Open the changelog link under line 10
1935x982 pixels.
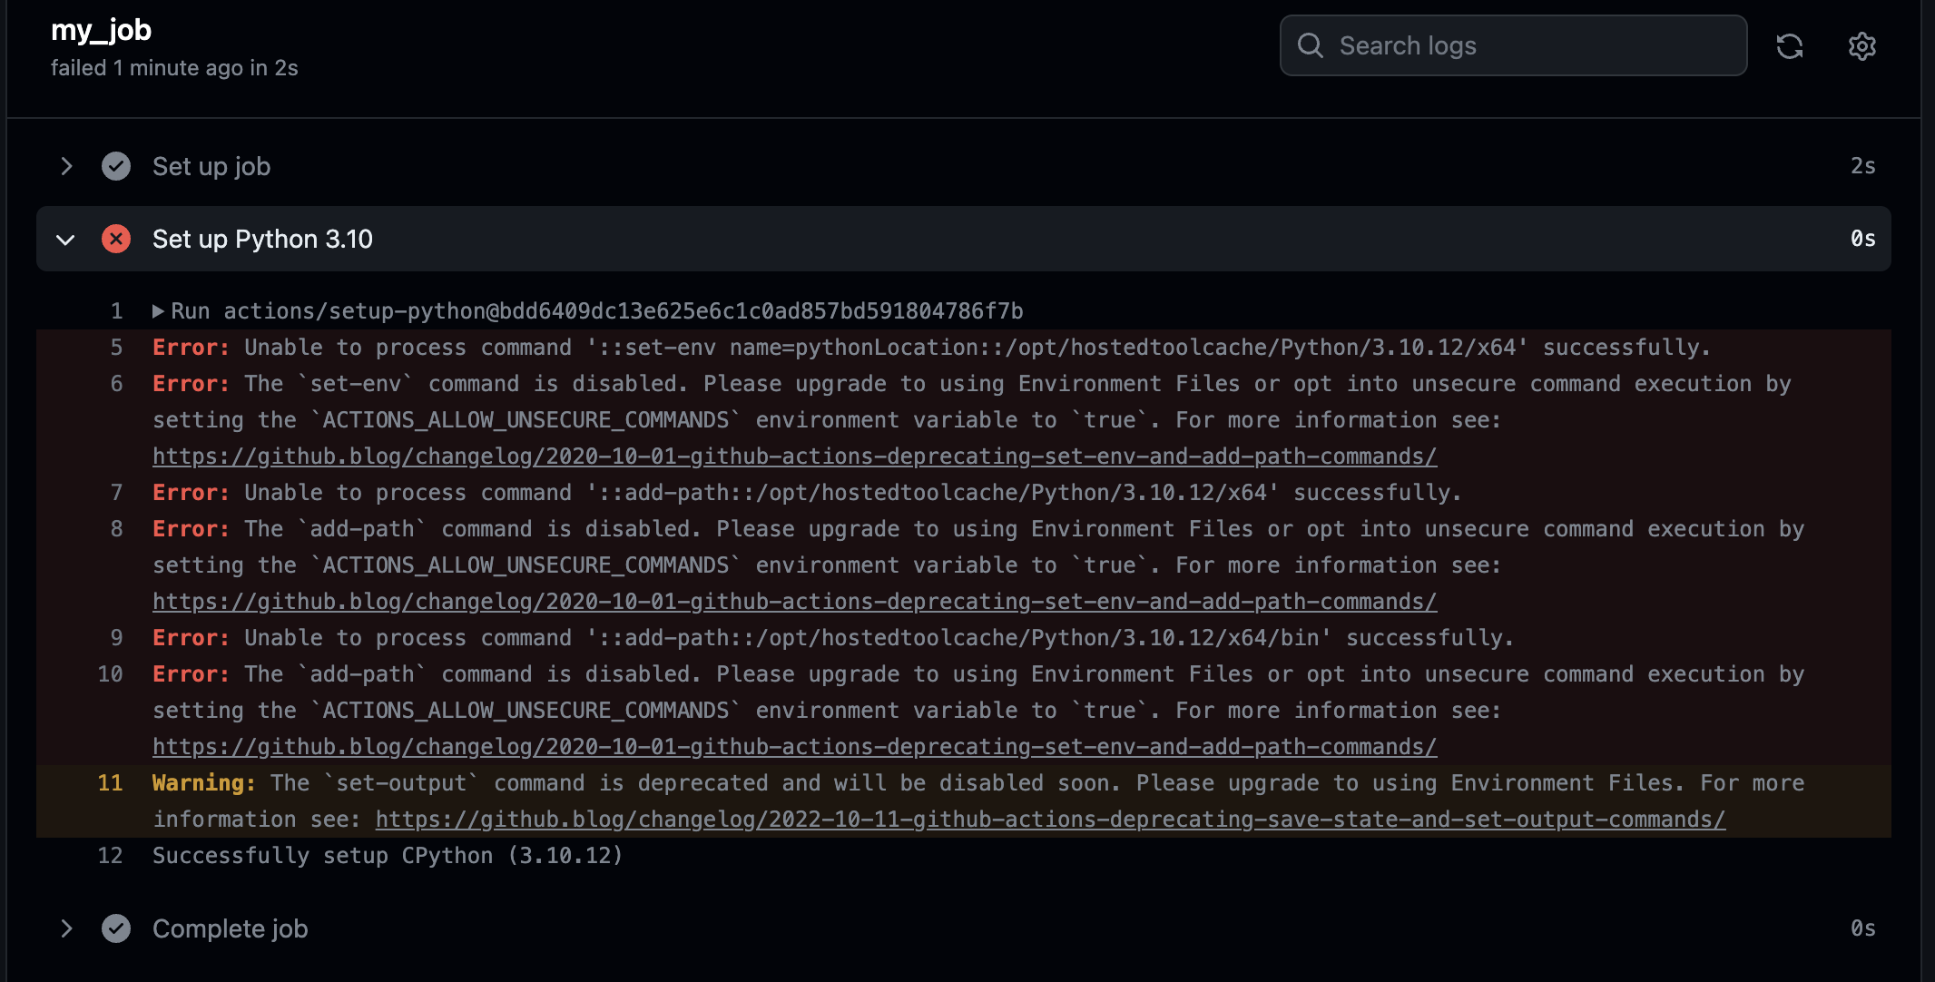[794, 747]
